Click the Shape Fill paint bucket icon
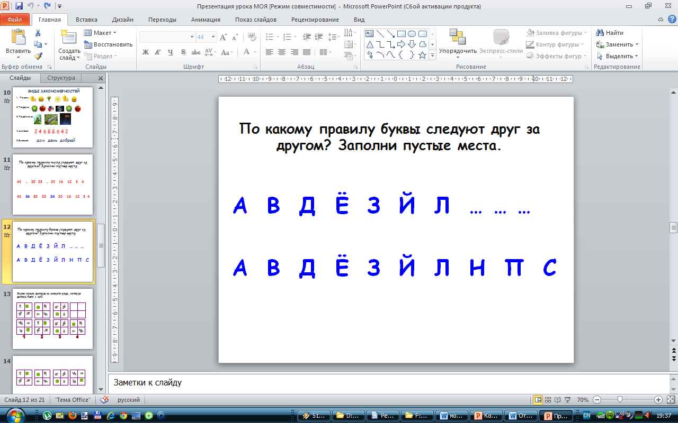This screenshot has height=423, width=678. pos(530,33)
